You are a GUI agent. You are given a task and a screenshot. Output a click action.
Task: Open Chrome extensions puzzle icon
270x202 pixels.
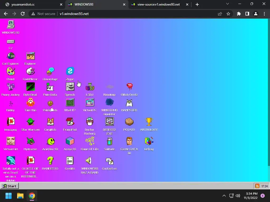click(x=239, y=14)
